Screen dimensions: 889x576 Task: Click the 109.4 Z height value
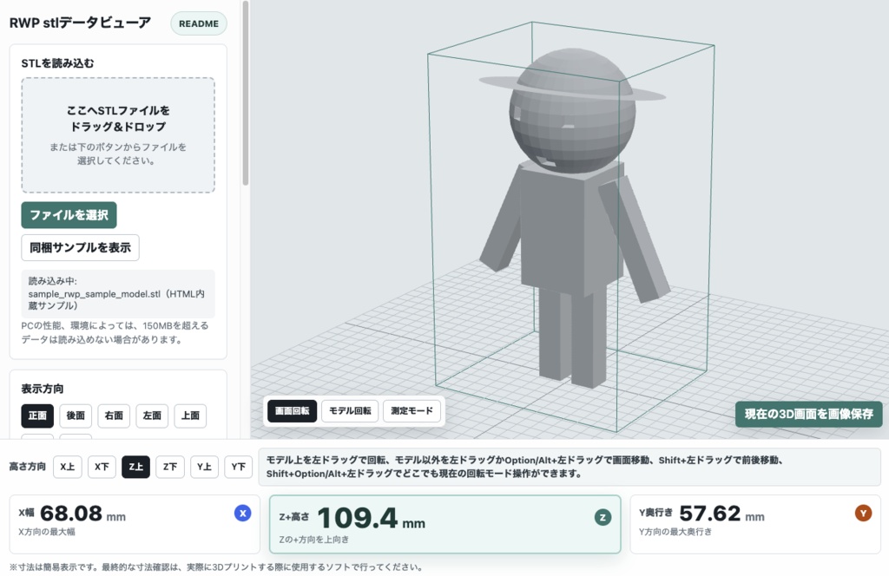(x=357, y=518)
